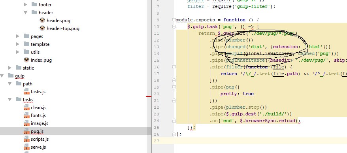This screenshot has width=347, height=153.
Task: Open index.pug from the tree
Action: pyautogui.click(x=41, y=60)
